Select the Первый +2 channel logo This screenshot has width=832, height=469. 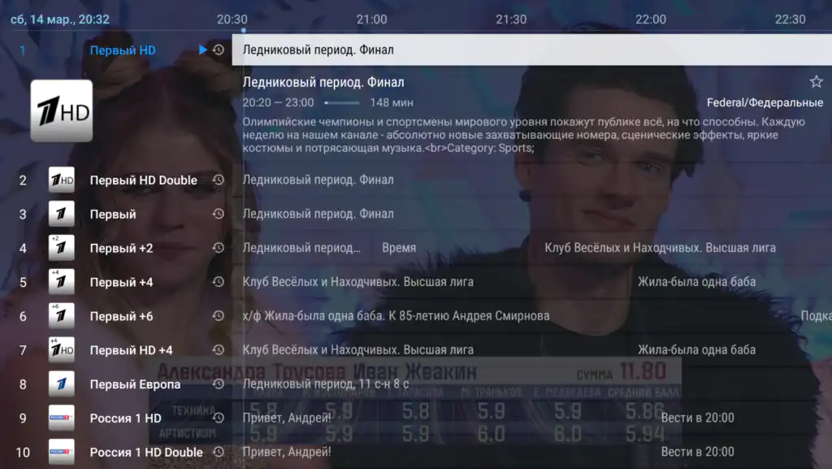[x=62, y=248]
